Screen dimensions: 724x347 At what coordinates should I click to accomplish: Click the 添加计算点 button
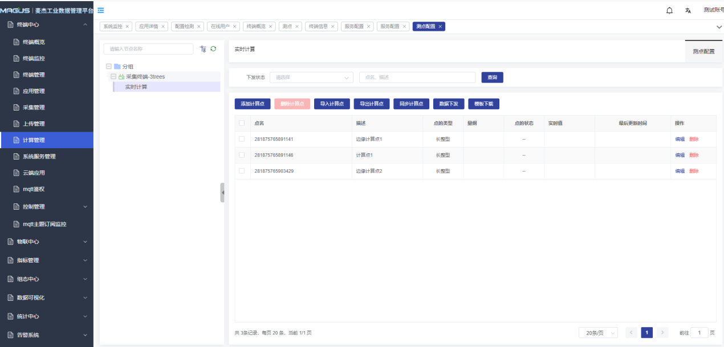pos(253,104)
